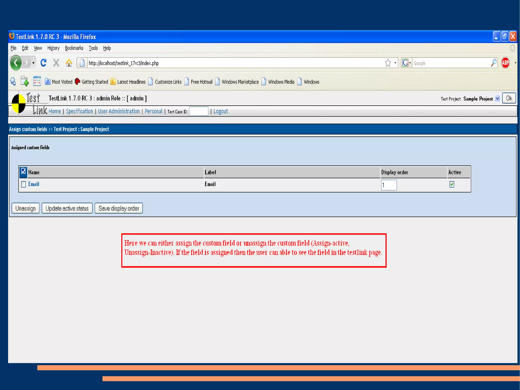Check the Email row checkbox
Image resolution: width=520 pixels, height=390 pixels.
click(24, 184)
